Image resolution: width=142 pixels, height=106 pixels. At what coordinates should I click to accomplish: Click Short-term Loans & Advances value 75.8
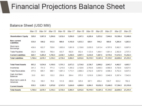point(33,81)
